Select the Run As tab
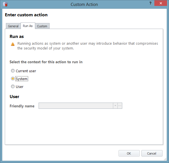This screenshot has height=163, width=169. pyautogui.click(x=28, y=26)
